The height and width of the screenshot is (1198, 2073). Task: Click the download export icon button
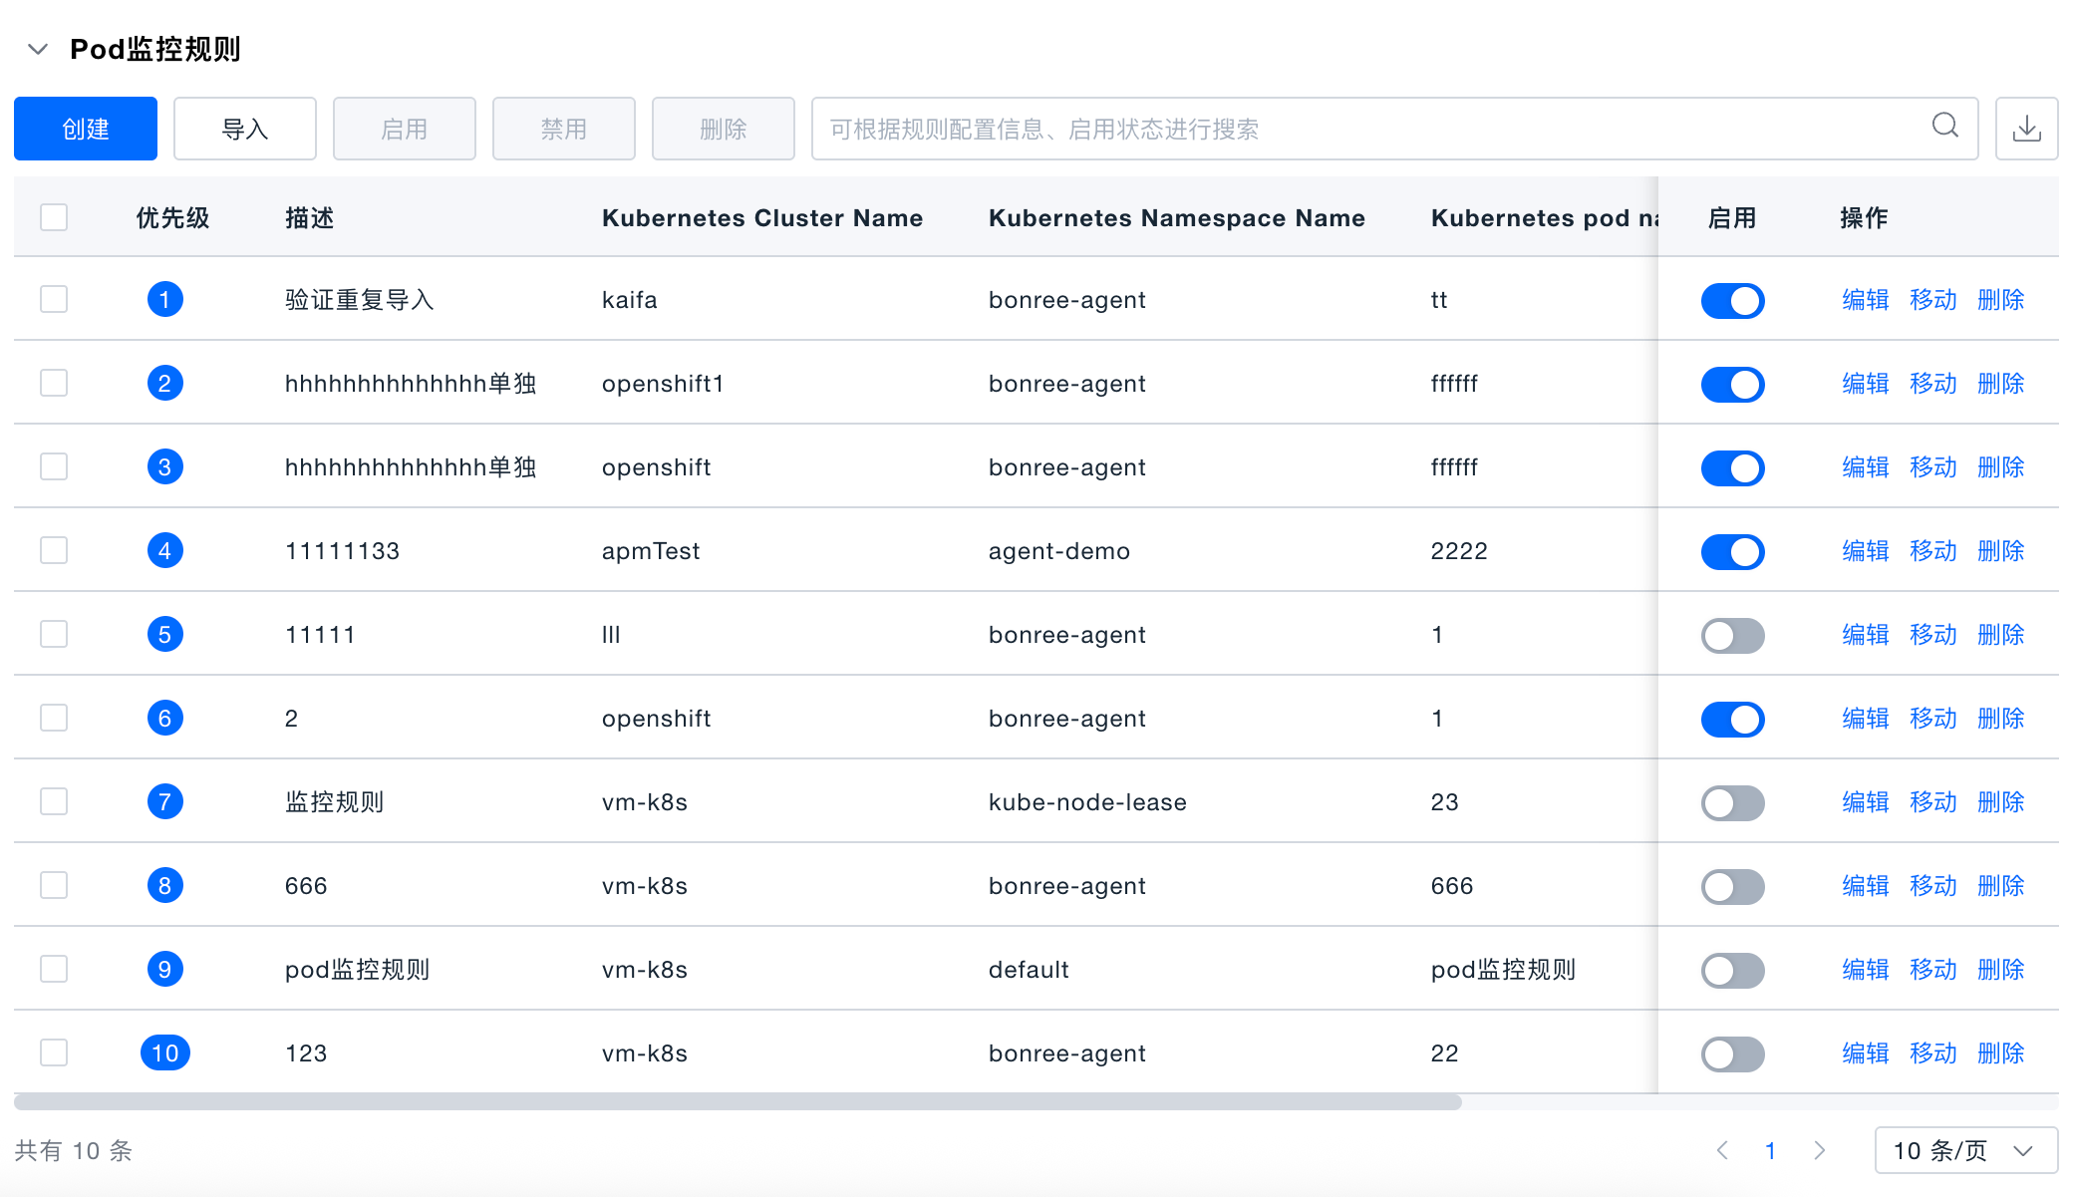pyautogui.click(x=2026, y=129)
